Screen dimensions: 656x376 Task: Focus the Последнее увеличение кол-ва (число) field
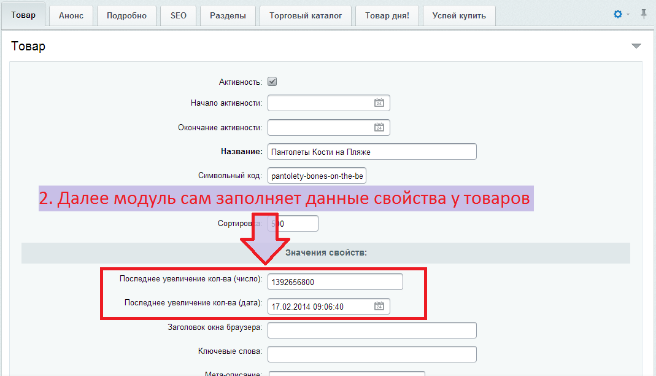(335, 282)
